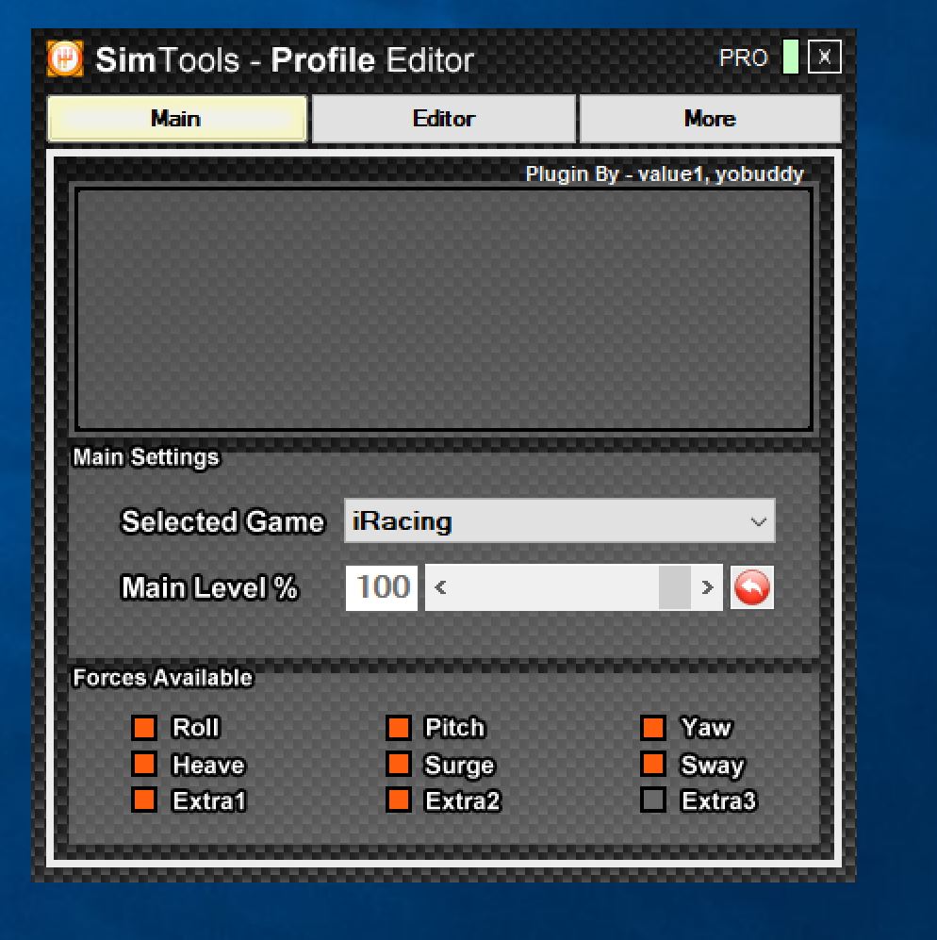Switch to the Main tab

[177, 119]
